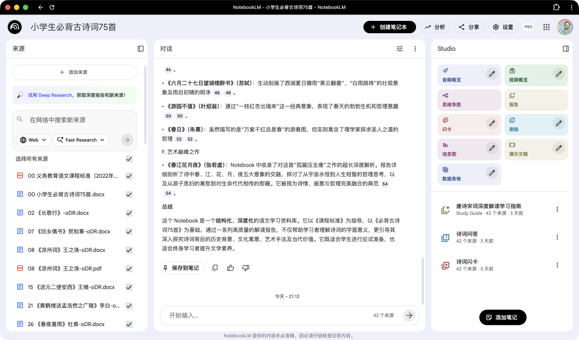Collapse the Studio panel
Image resolution: width=579 pixels, height=340 pixels.
click(x=566, y=49)
